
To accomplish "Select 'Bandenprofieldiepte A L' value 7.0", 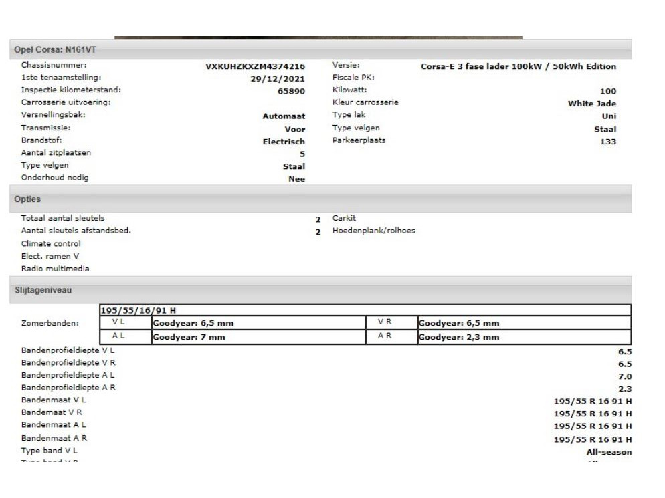I will (625, 376).
